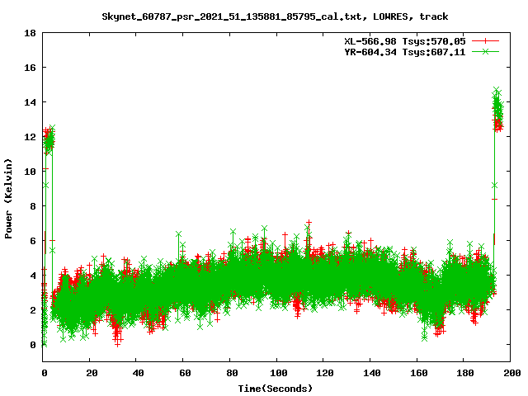This screenshot has height=396, width=528.
Task: Click the x-axis tick label 160
Action: click(418, 373)
